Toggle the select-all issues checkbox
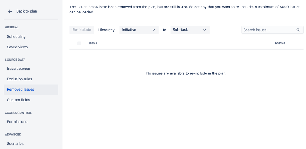 79,43
